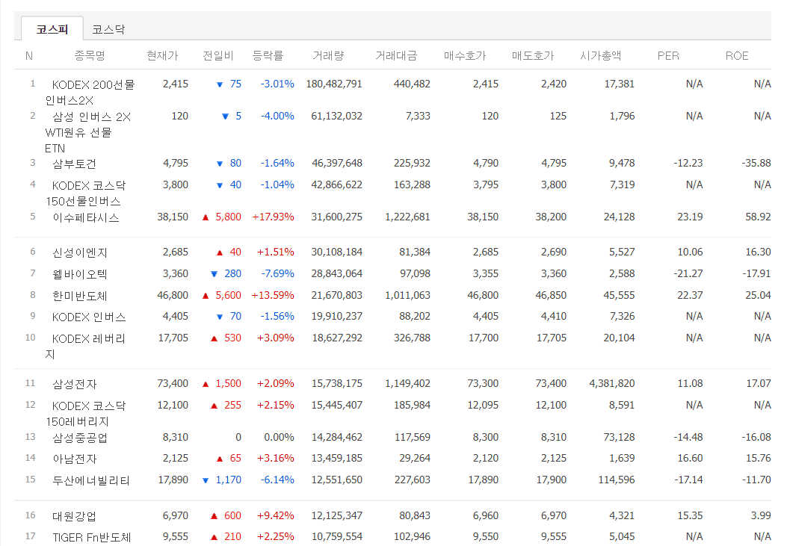Image resolution: width=787 pixels, height=546 pixels.
Task: Select the 58.92 ROE value for 이수페타시스
Action: tap(758, 217)
